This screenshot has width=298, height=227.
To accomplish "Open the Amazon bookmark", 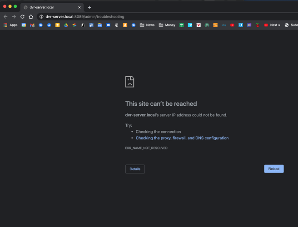I will [125, 25].
